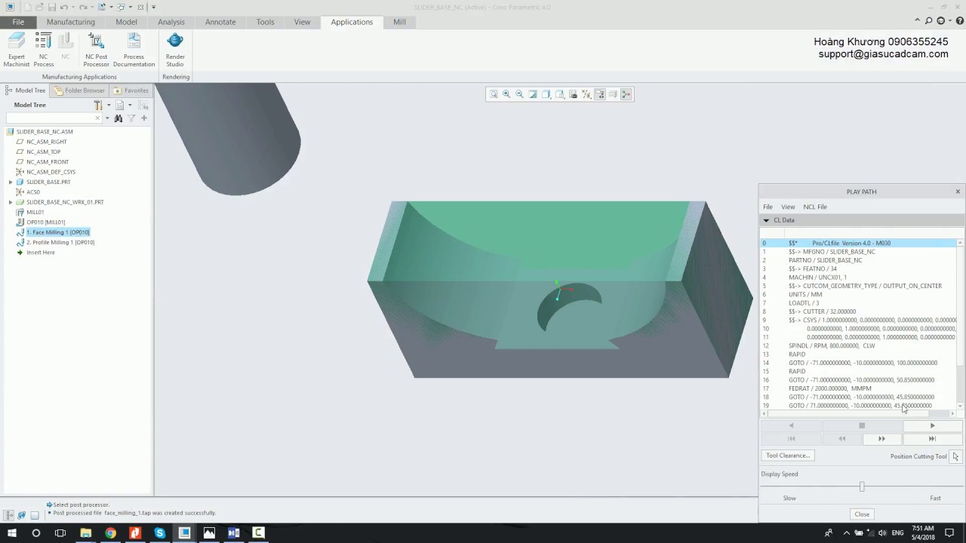Click the View Manager camera icon

coord(573,94)
